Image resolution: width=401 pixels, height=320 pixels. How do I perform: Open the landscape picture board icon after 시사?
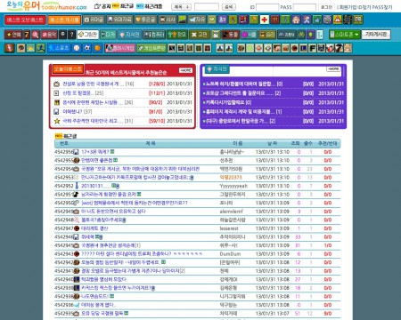pos(182,20)
